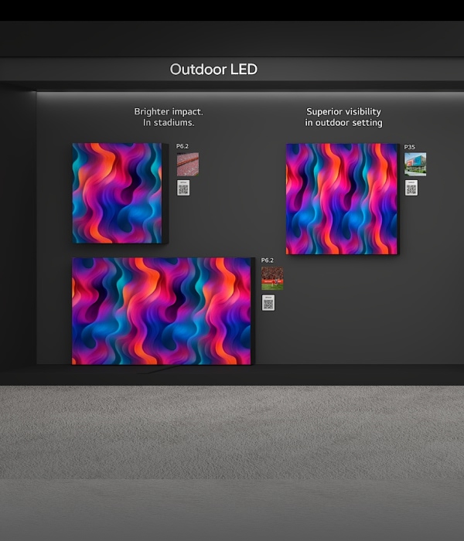The image size is (464, 541).
Task: Open the right-side square LED display
Action: (x=341, y=199)
